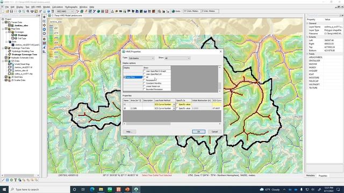Open Loss Rate Method dropdown in yellow row
This screenshot has width=344, height=193.
pos(174,105)
